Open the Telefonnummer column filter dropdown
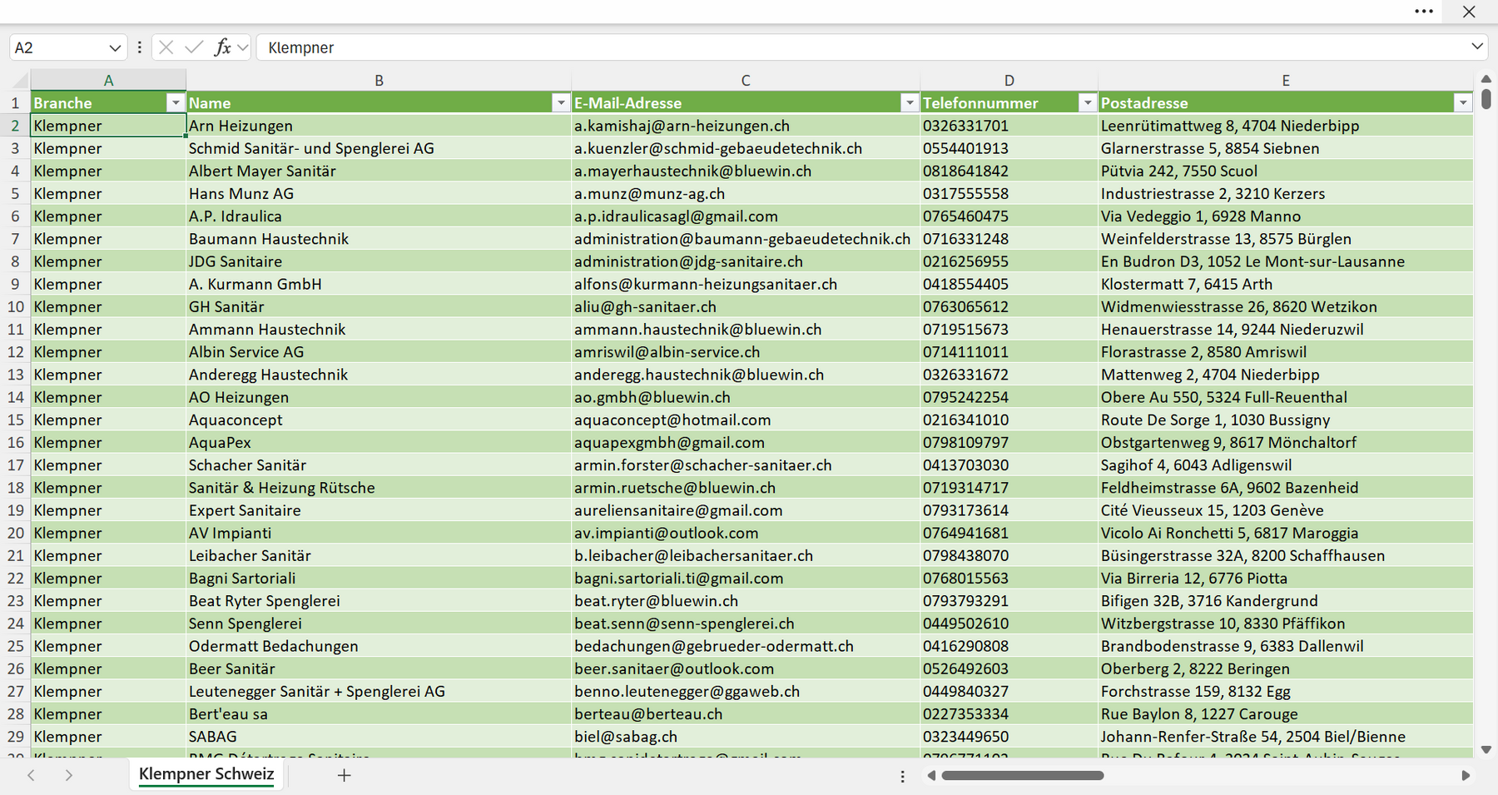The image size is (1498, 795). pos(1087,102)
